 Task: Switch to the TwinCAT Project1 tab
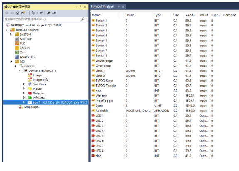point(103,7)
